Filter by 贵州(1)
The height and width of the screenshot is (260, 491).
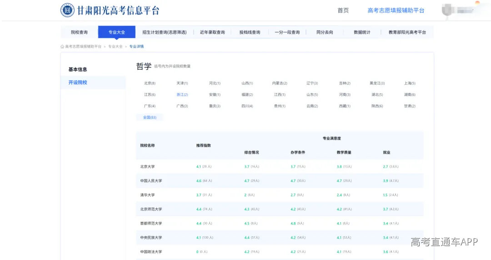[280, 106]
